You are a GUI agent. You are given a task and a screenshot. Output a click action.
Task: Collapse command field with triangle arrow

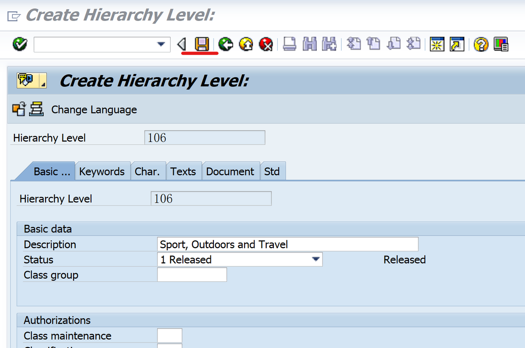tap(182, 44)
